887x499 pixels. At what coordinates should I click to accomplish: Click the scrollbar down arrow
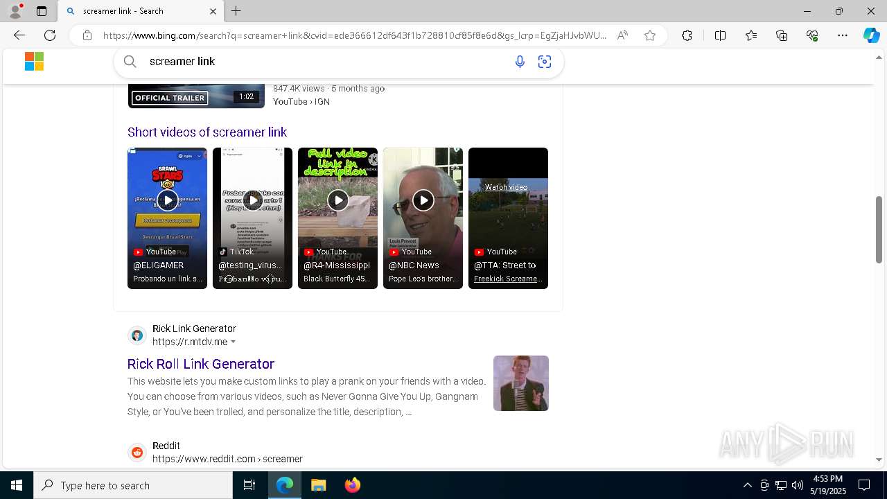879,459
